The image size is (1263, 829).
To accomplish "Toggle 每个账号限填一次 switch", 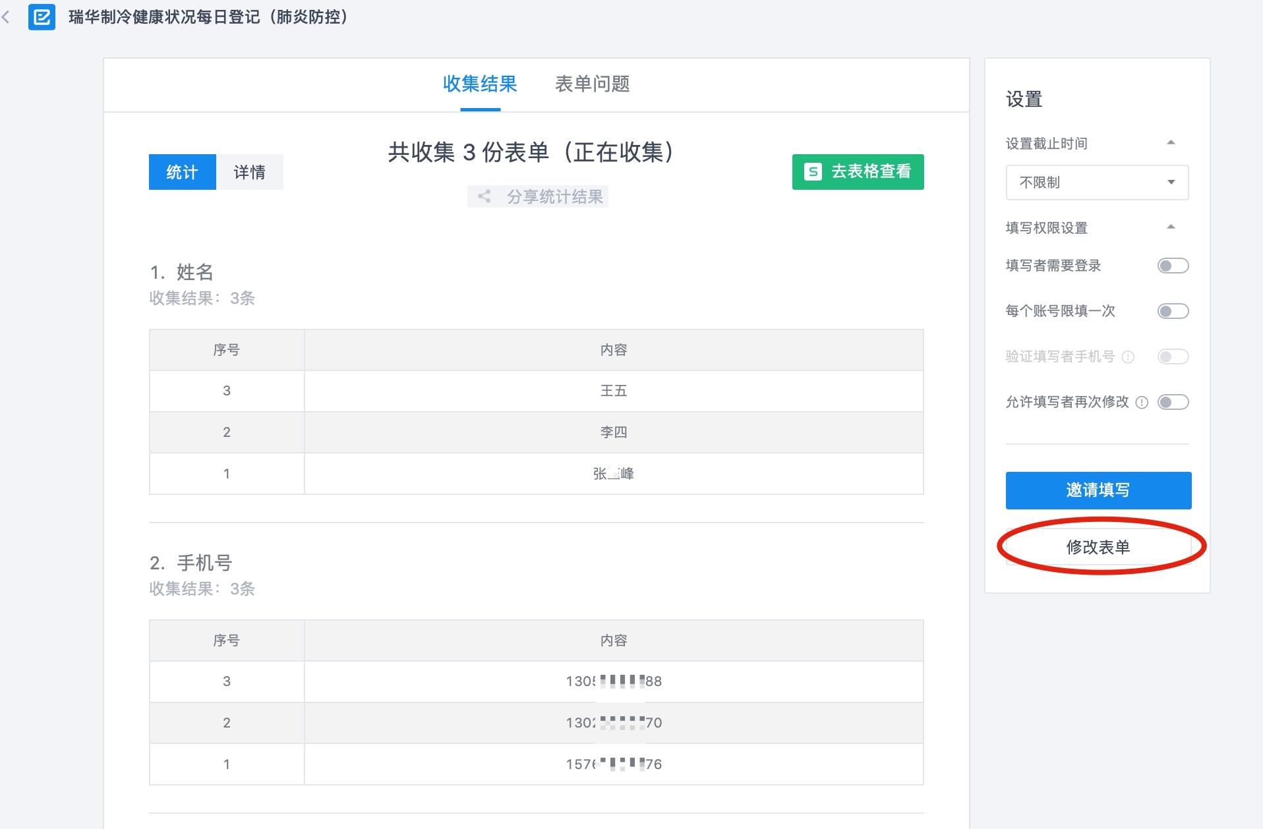I will click(x=1173, y=311).
